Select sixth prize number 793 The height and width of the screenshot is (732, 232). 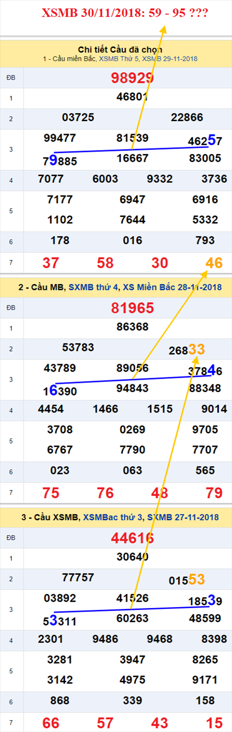click(205, 240)
